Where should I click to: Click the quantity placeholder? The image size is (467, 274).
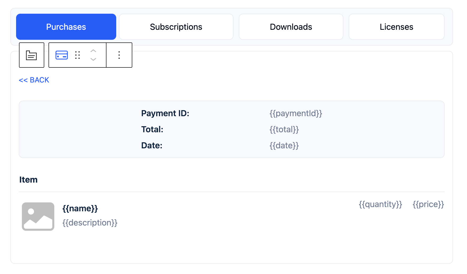click(380, 204)
